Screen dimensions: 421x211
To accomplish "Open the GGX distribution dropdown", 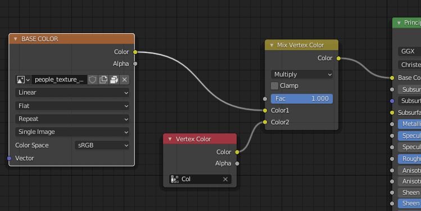I will pyautogui.click(x=409, y=51).
